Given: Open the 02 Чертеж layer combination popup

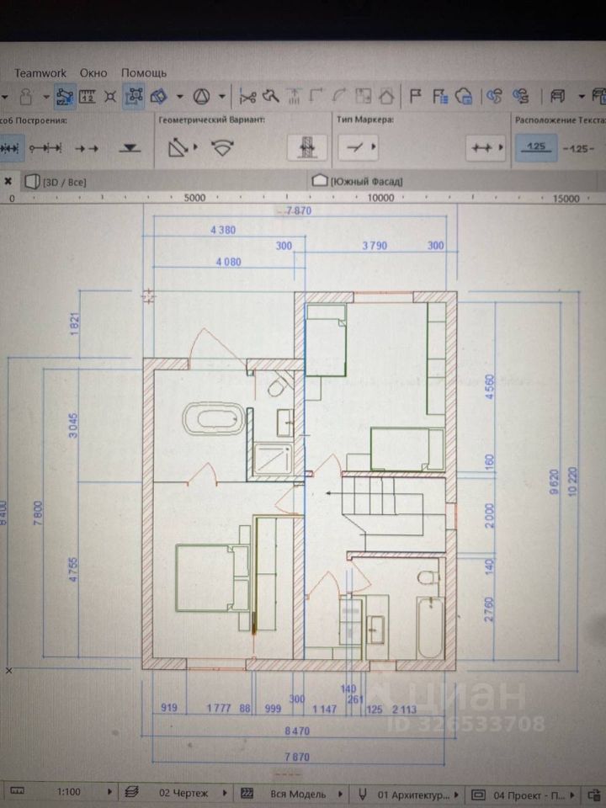Looking at the screenshot, I should pos(224,793).
